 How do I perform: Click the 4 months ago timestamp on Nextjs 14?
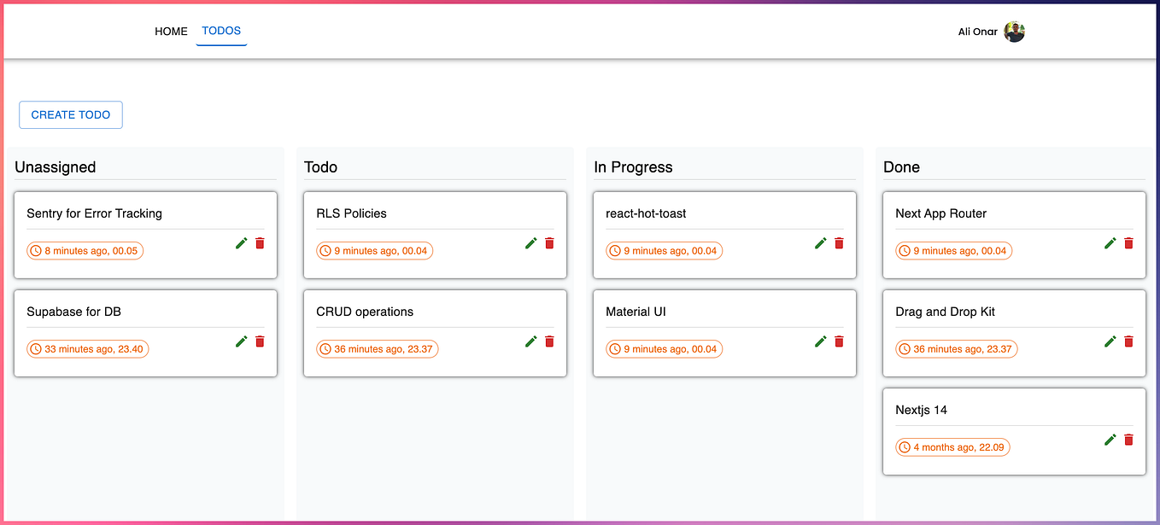(952, 446)
